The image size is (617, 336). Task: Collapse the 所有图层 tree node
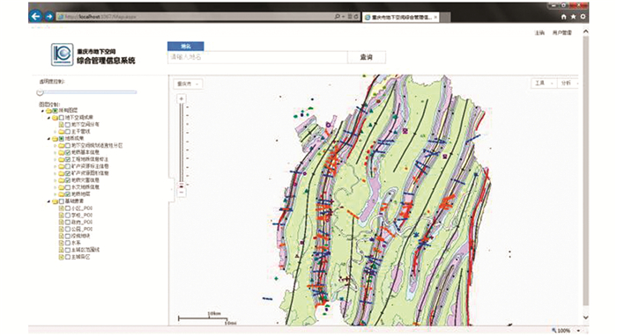click(x=43, y=111)
